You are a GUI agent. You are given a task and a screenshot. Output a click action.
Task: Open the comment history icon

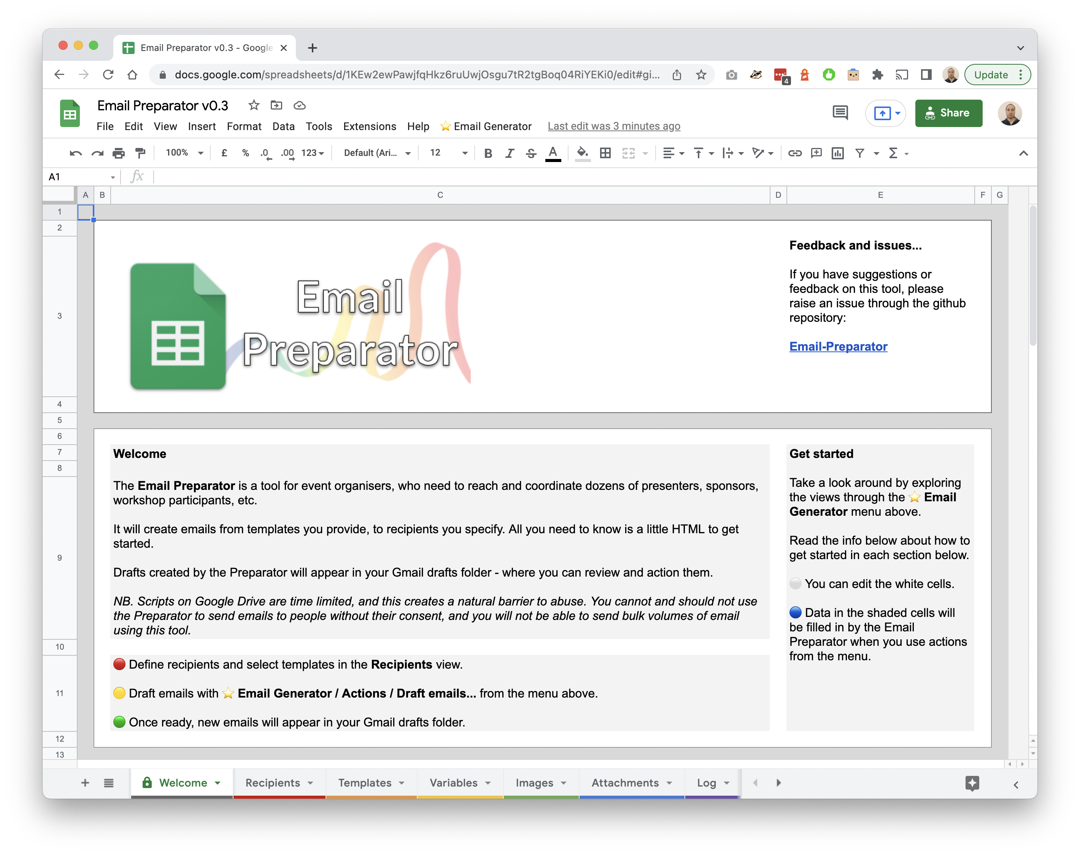[840, 113]
